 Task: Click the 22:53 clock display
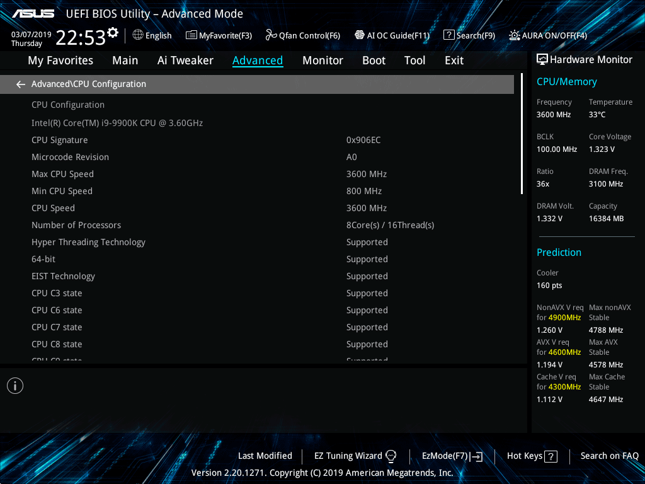point(81,38)
